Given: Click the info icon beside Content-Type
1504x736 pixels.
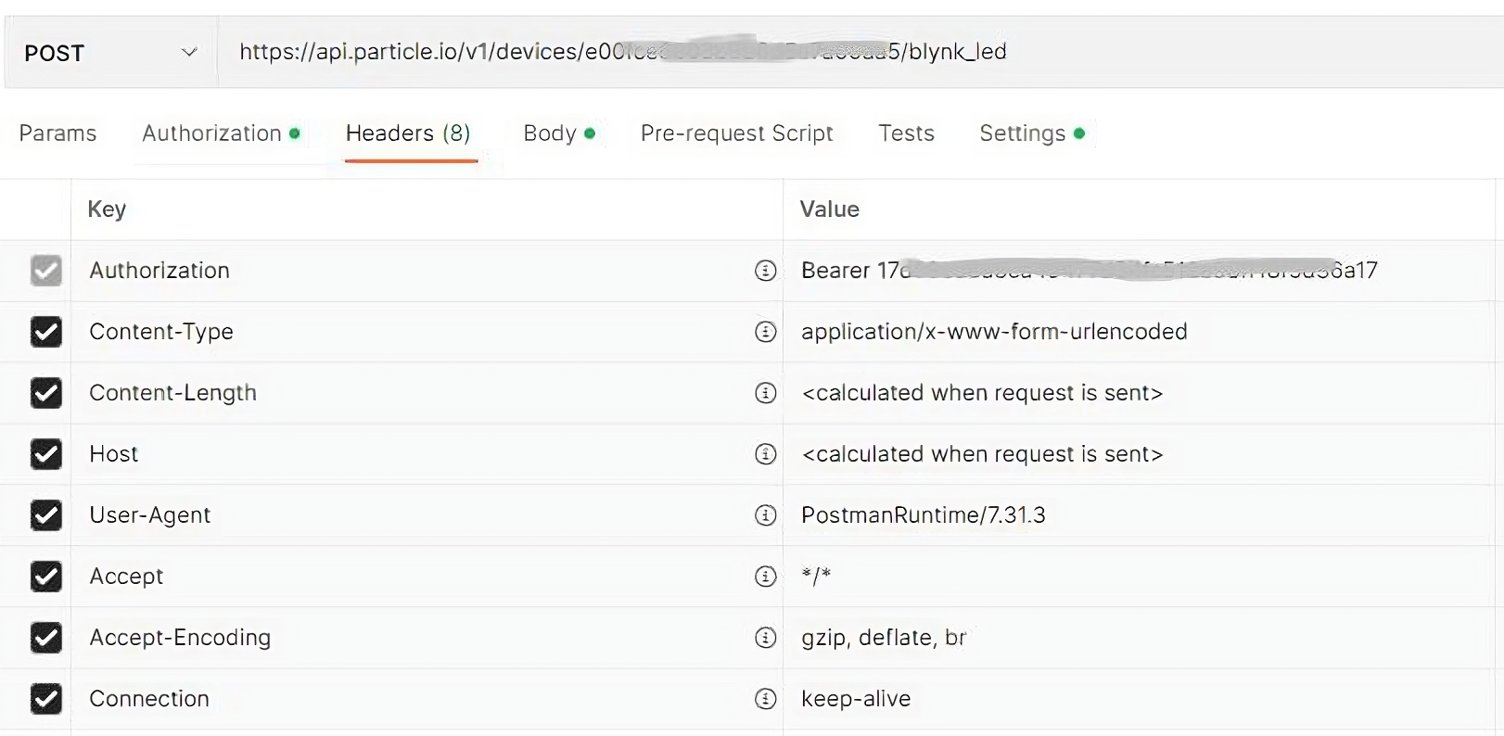Looking at the screenshot, I should click(x=766, y=332).
